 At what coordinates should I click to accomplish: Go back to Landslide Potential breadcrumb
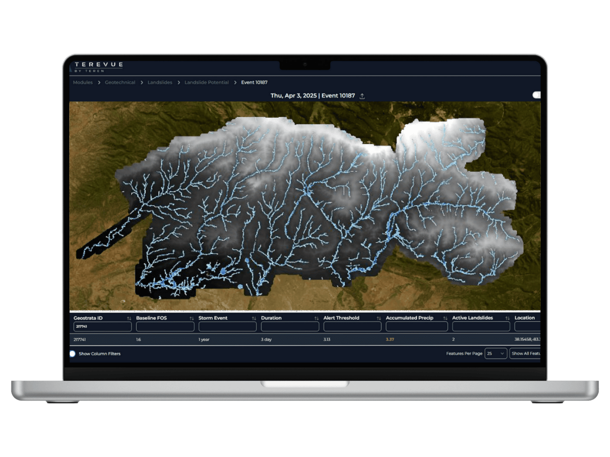click(206, 82)
